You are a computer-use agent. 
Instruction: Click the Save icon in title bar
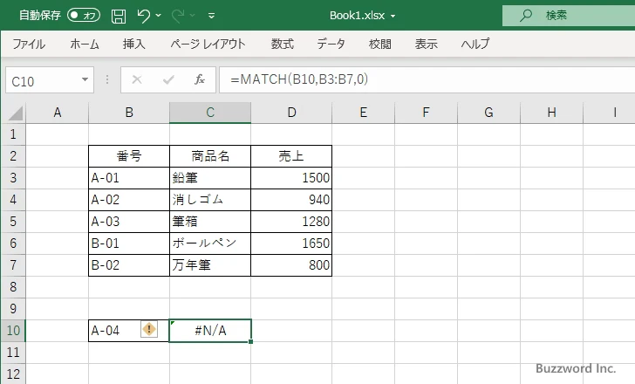pyautogui.click(x=119, y=16)
